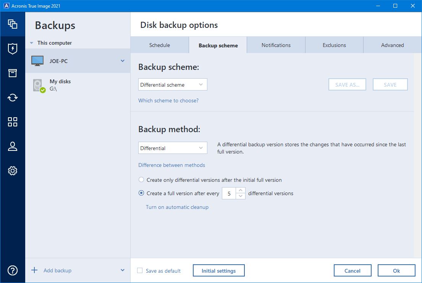Expand the JOE-PC chevron menu
422x283 pixels.
(x=123, y=61)
